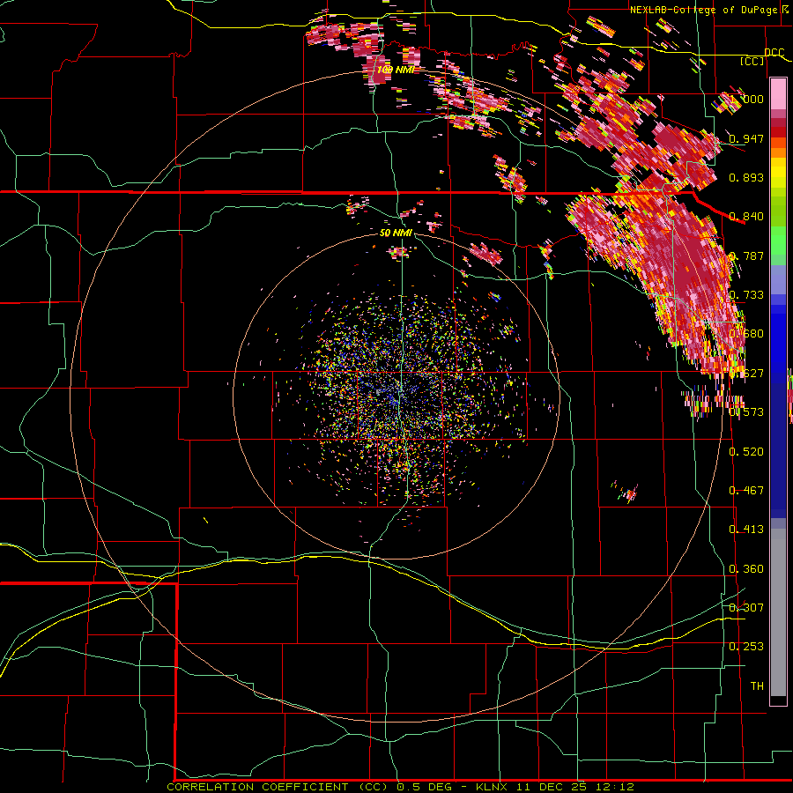
Task: Click the 0.627 color scale value
Action: 746,374
